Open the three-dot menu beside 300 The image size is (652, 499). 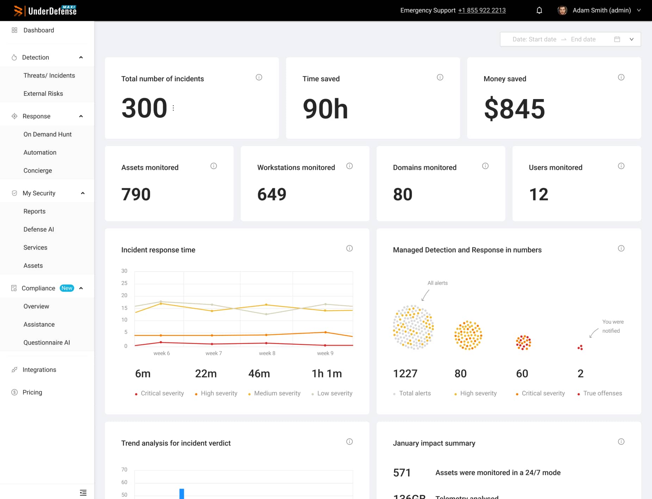(173, 108)
